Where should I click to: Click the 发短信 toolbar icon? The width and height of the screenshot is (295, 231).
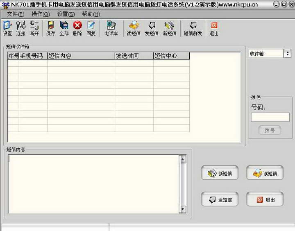point(152,28)
